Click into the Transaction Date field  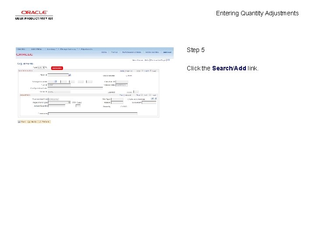(x=54, y=99)
